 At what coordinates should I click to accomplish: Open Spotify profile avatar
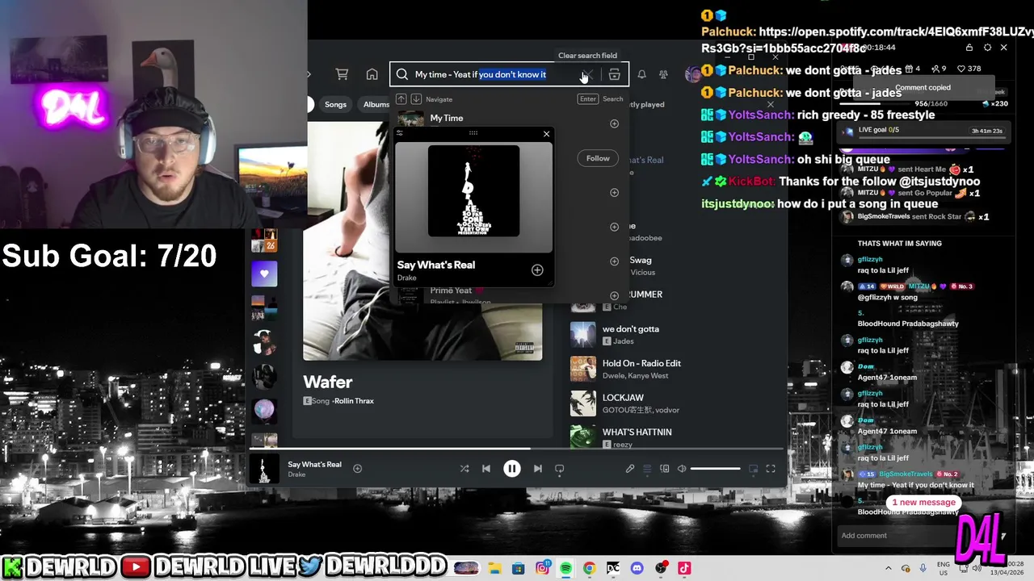[692, 74]
